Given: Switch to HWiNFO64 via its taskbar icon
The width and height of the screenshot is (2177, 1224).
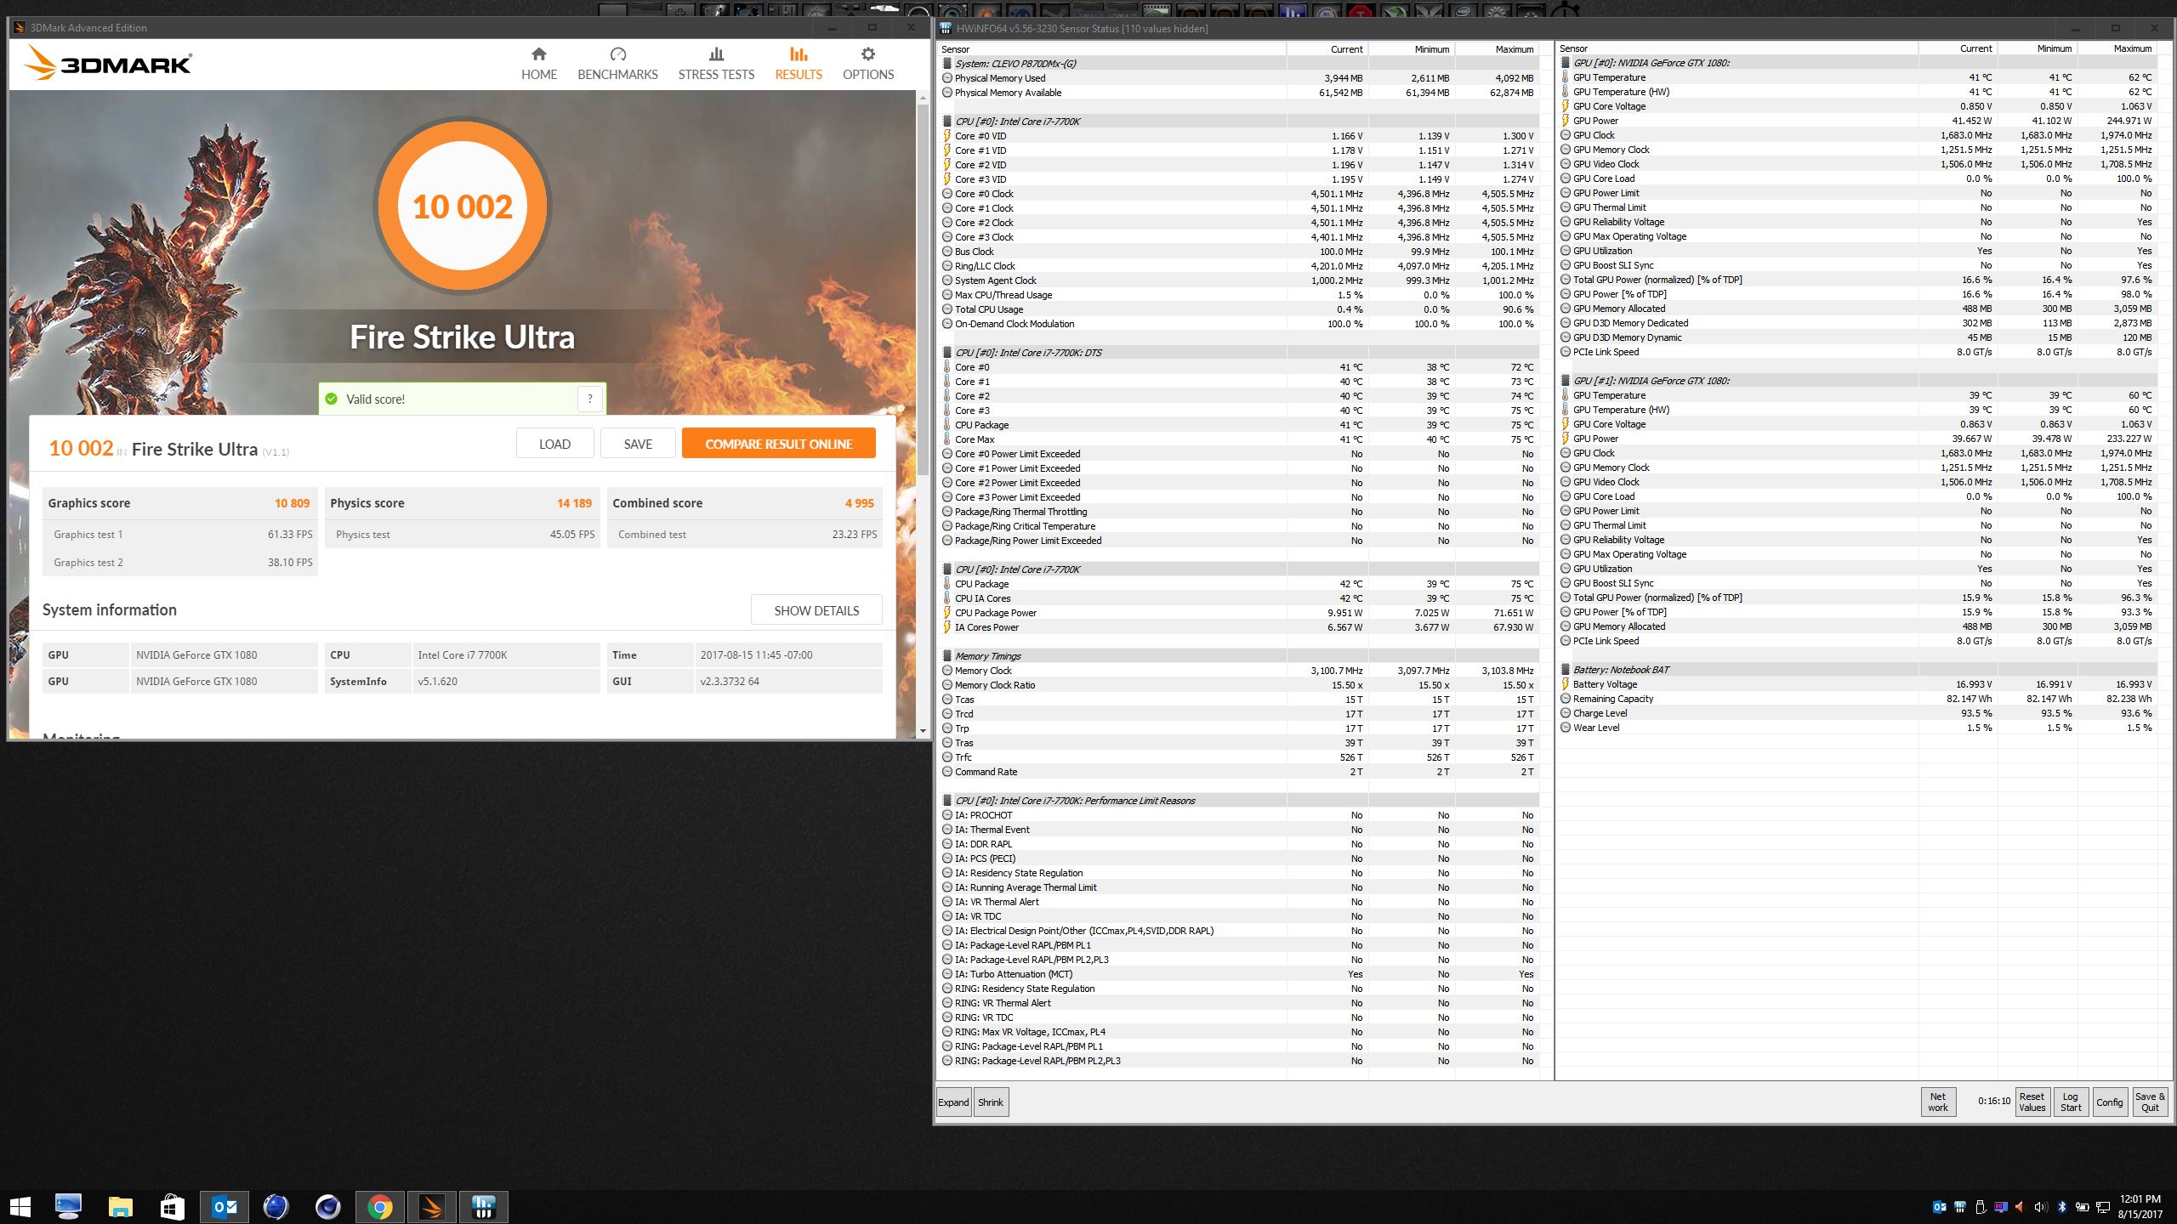Looking at the screenshot, I should pos(483,1206).
